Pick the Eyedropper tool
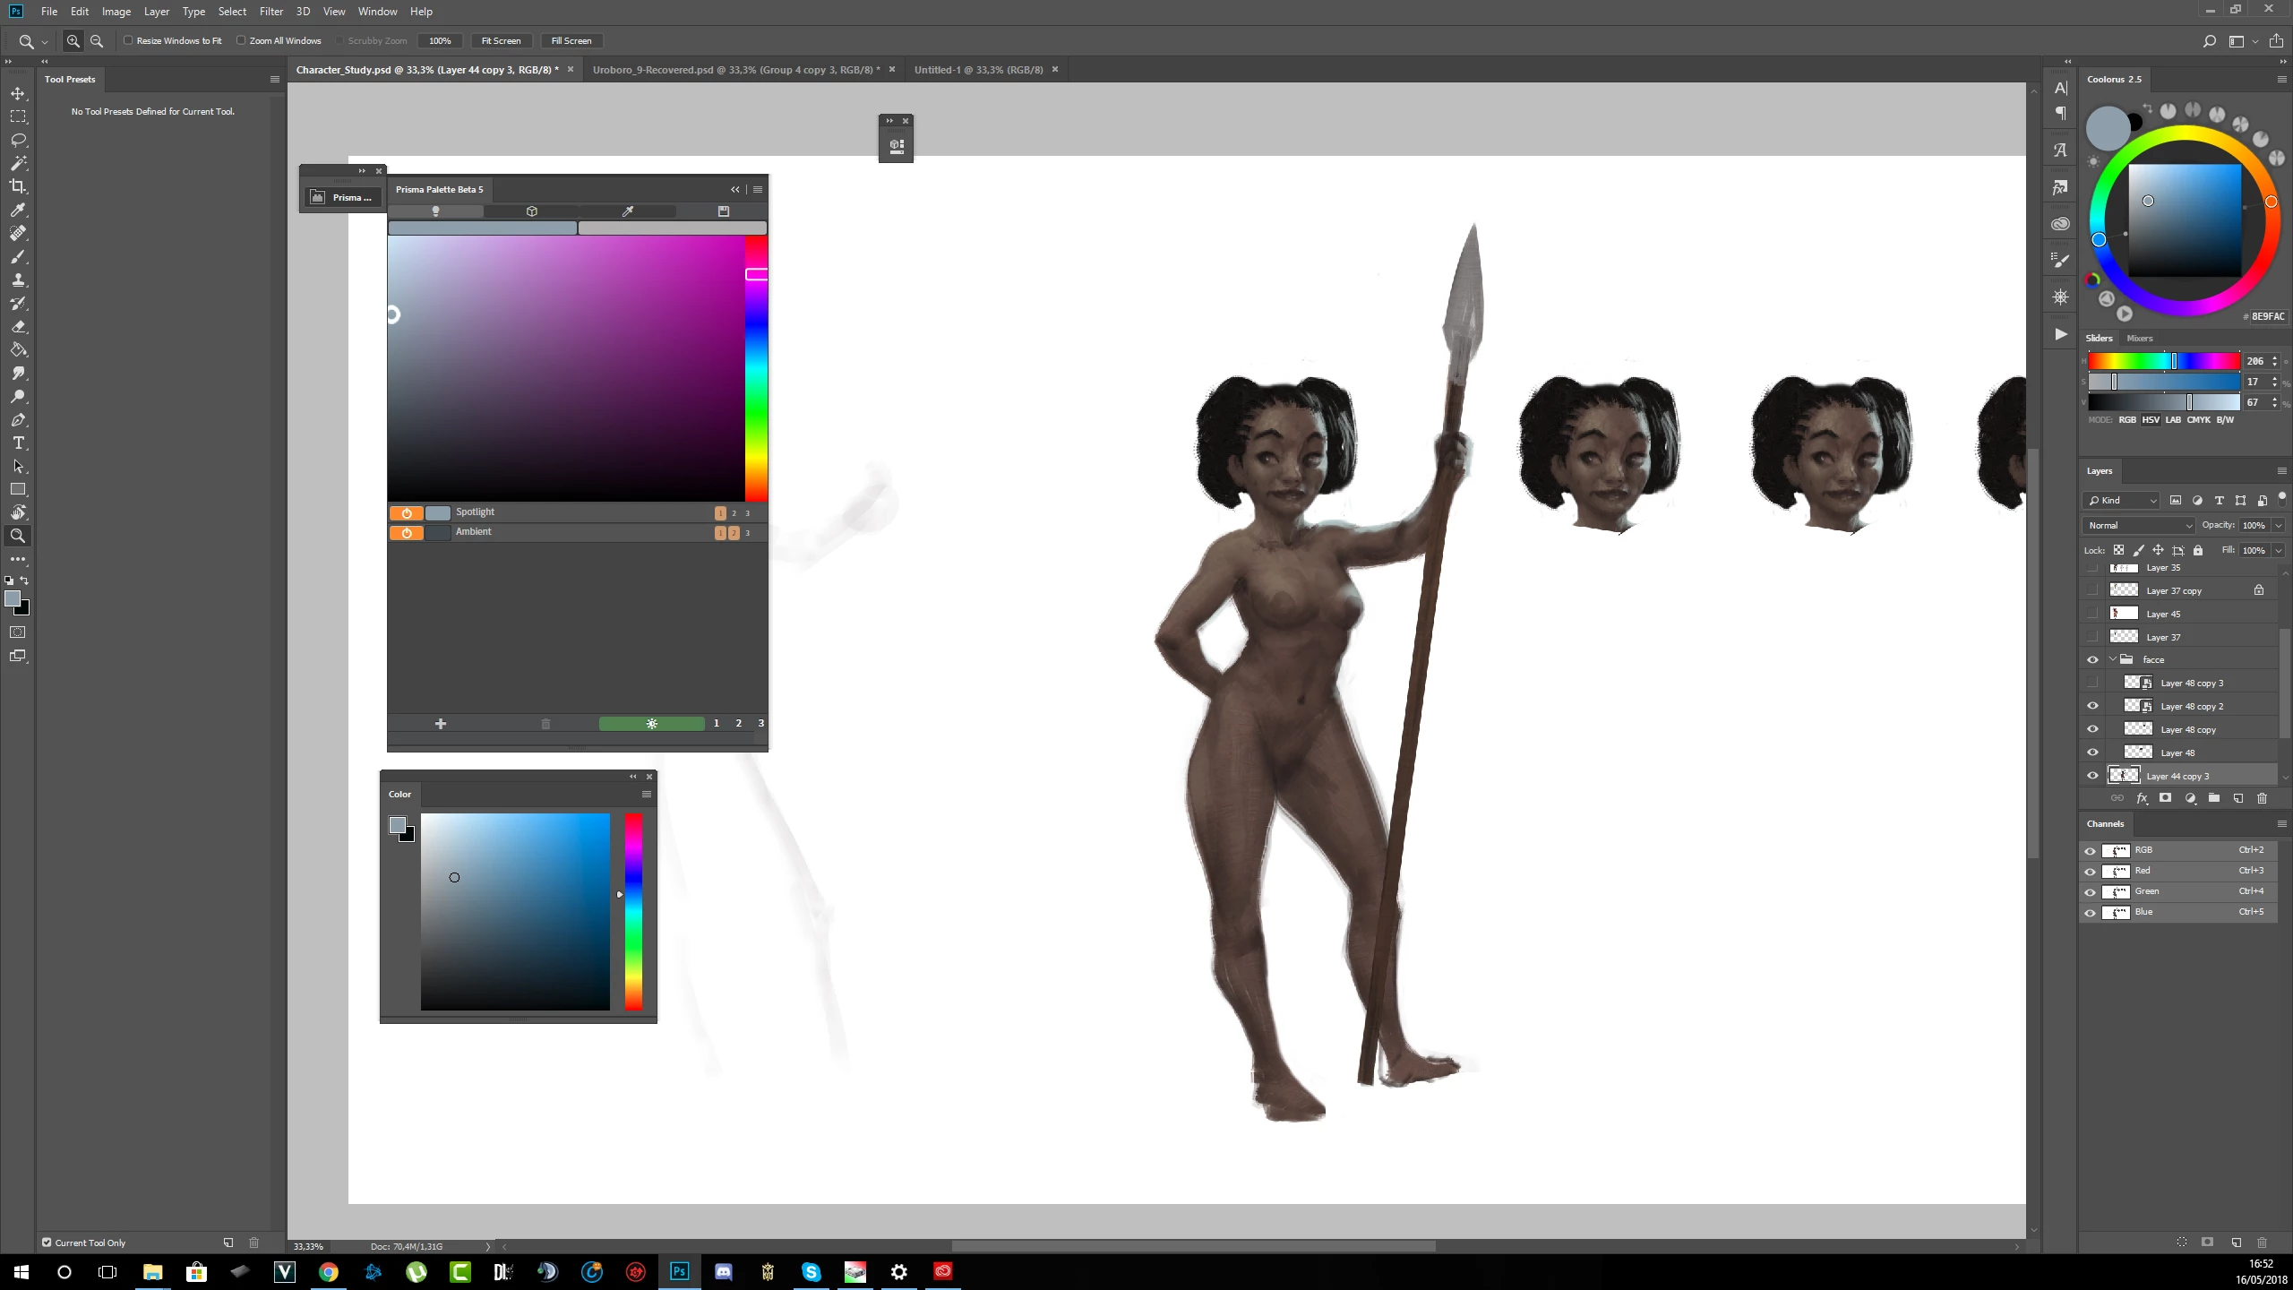The width and height of the screenshot is (2293, 1290). pos(18,210)
